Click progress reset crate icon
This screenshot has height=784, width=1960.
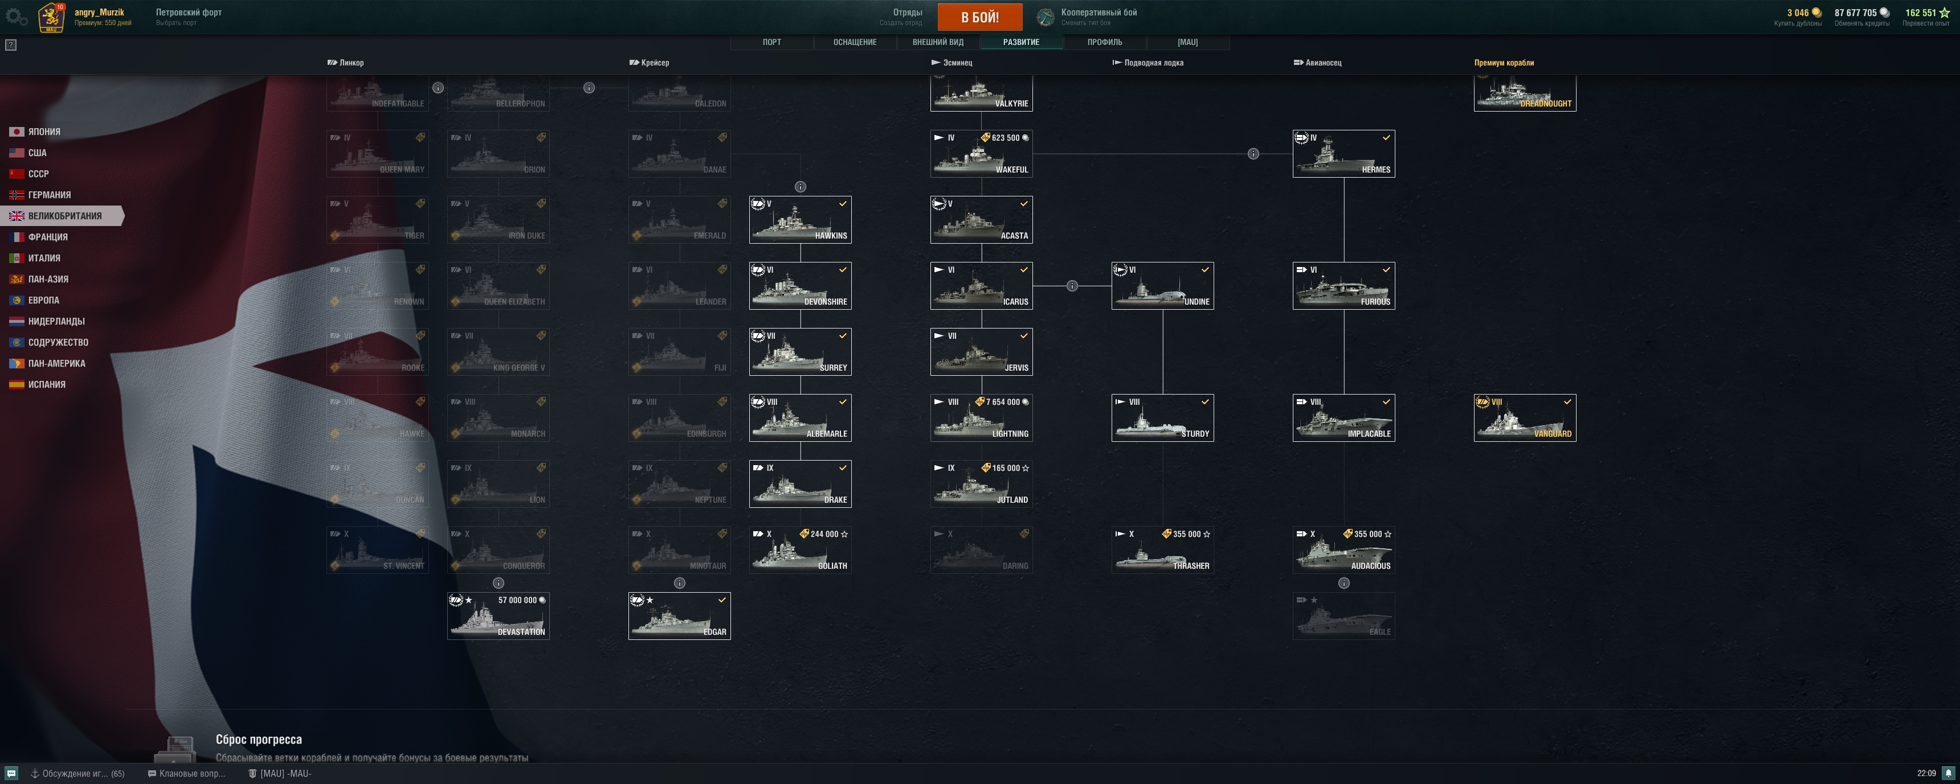175,749
